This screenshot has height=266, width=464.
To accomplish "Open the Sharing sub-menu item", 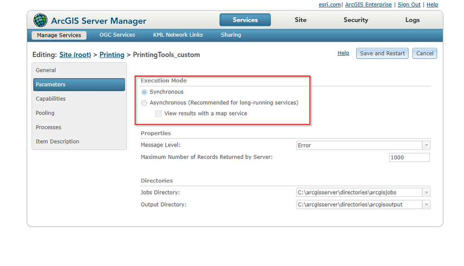I will coord(231,35).
